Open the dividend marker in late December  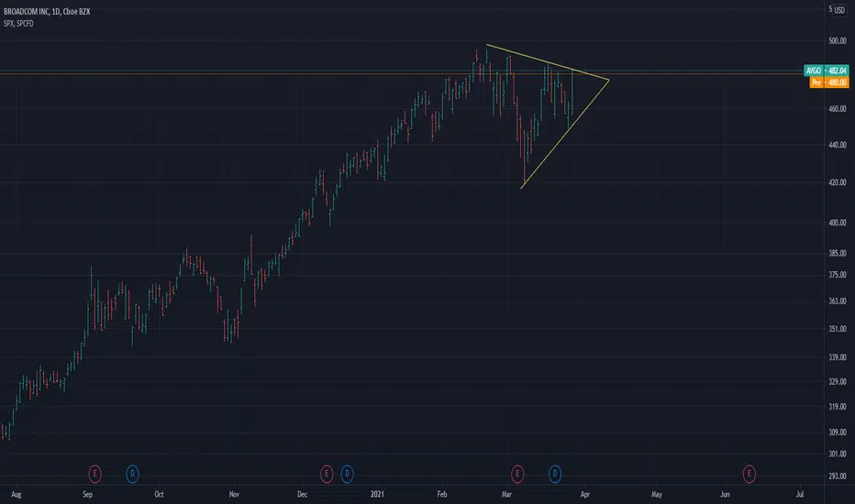tap(347, 474)
